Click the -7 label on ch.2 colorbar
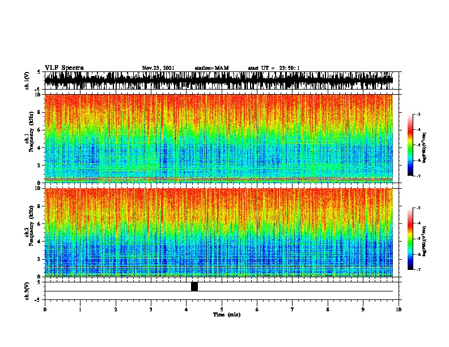449x347 pixels. click(418, 269)
